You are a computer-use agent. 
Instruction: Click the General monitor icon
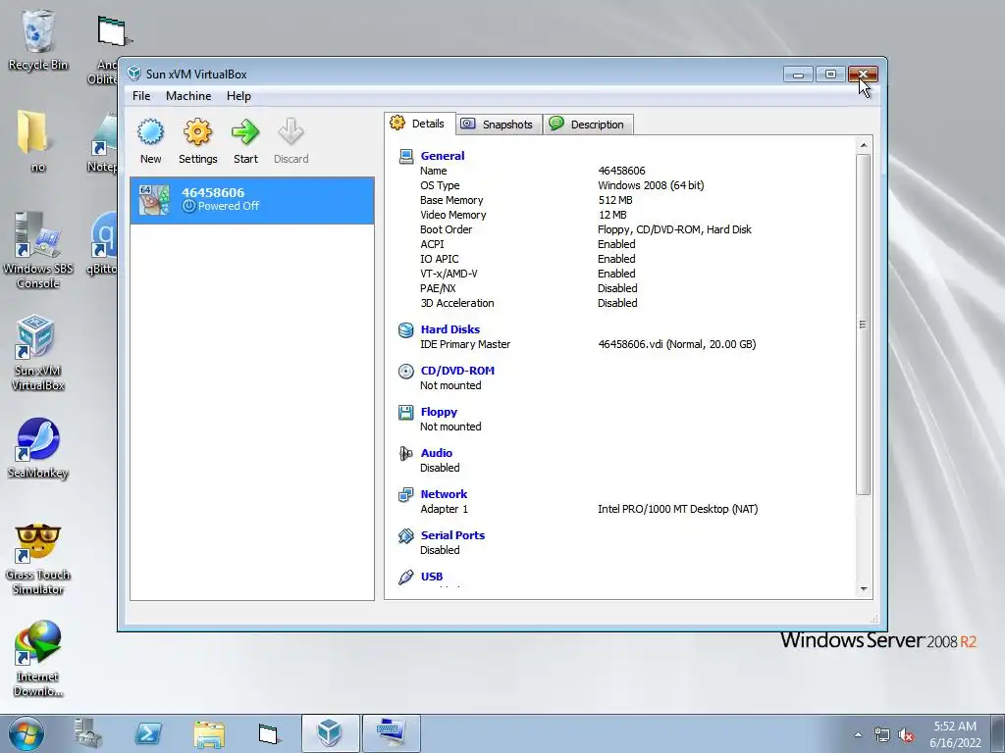coord(405,156)
